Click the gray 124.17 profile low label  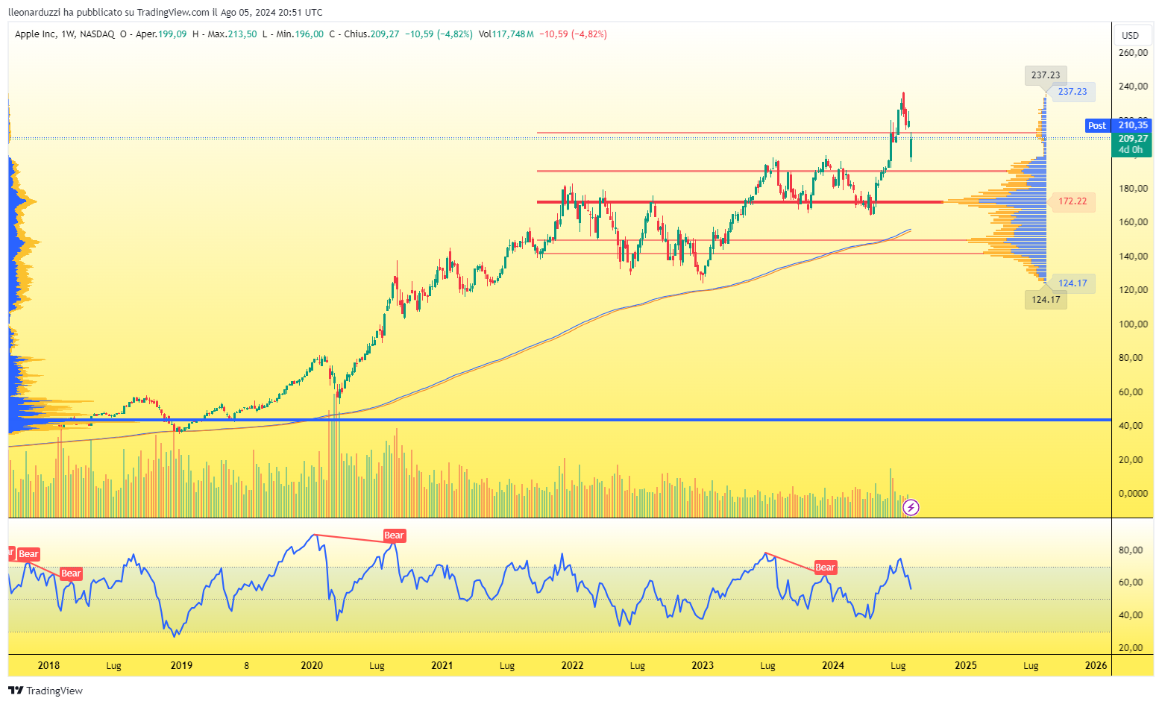tap(1046, 300)
